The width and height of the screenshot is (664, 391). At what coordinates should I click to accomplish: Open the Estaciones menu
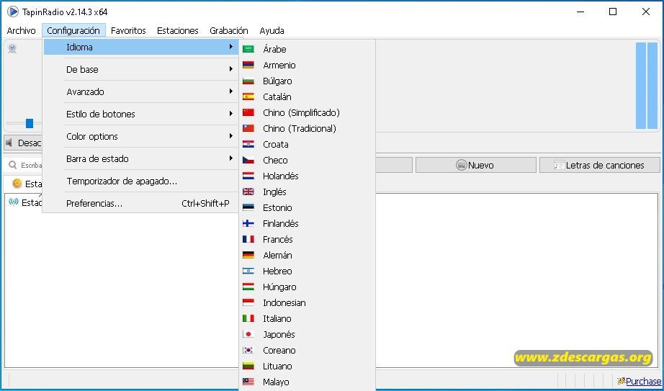pyautogui.click(x=177, y=30)
